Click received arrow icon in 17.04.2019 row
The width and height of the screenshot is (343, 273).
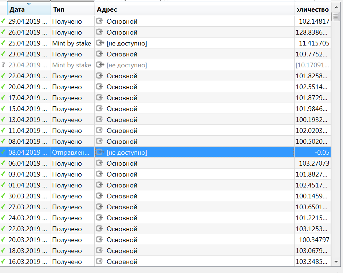[x=99, y=98]
